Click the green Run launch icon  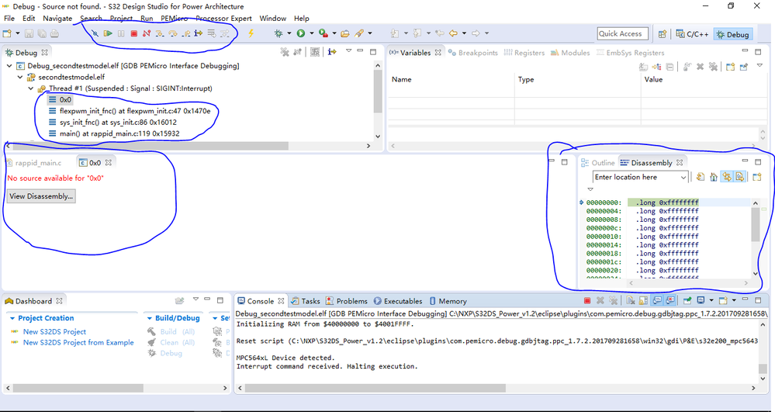point(301,33)
